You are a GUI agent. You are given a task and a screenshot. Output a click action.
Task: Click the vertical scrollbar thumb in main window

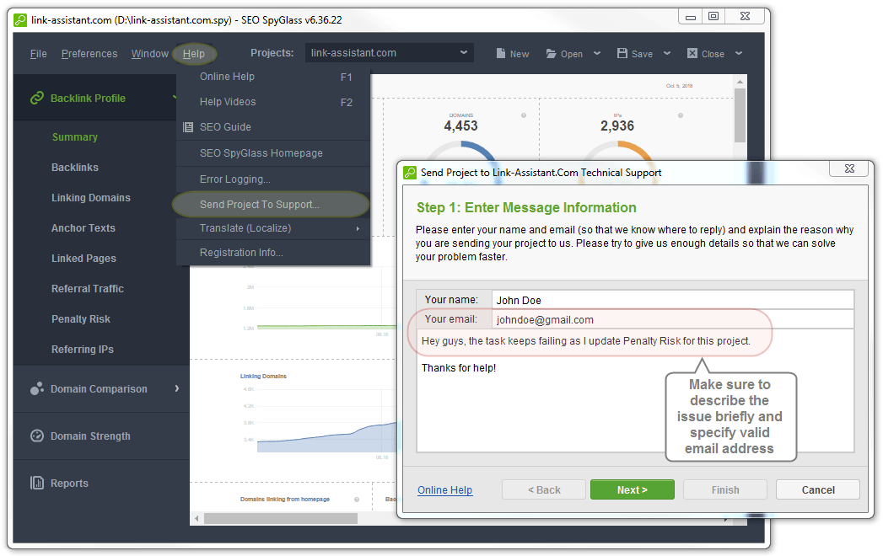pyautogui.click(x=740, y=115)
